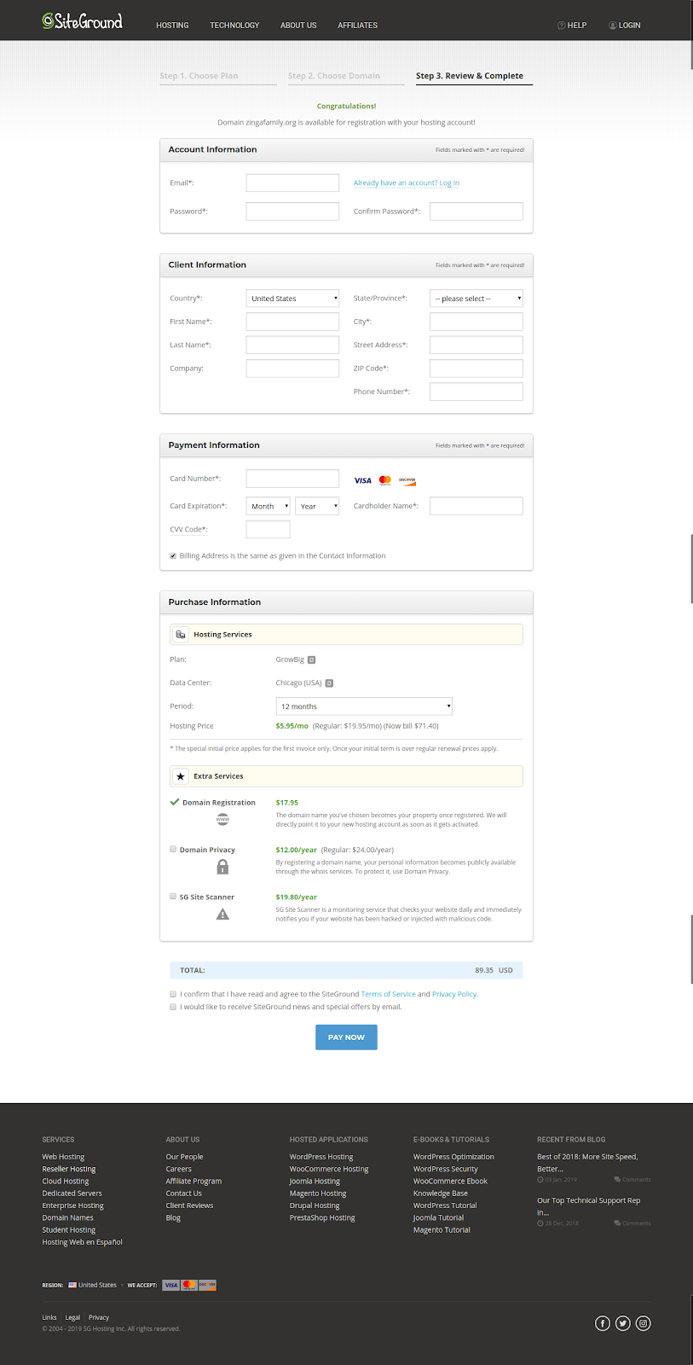The height and width of the screenshot is (1365, 693).
Task: Click the First Name input field
Action: [x=292, y=322]
